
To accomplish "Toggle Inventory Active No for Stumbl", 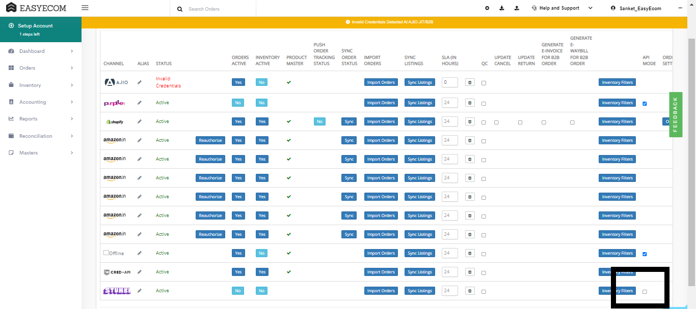I will pos(261,291).
